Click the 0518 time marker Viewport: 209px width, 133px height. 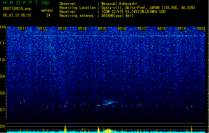tap(162, 29)
